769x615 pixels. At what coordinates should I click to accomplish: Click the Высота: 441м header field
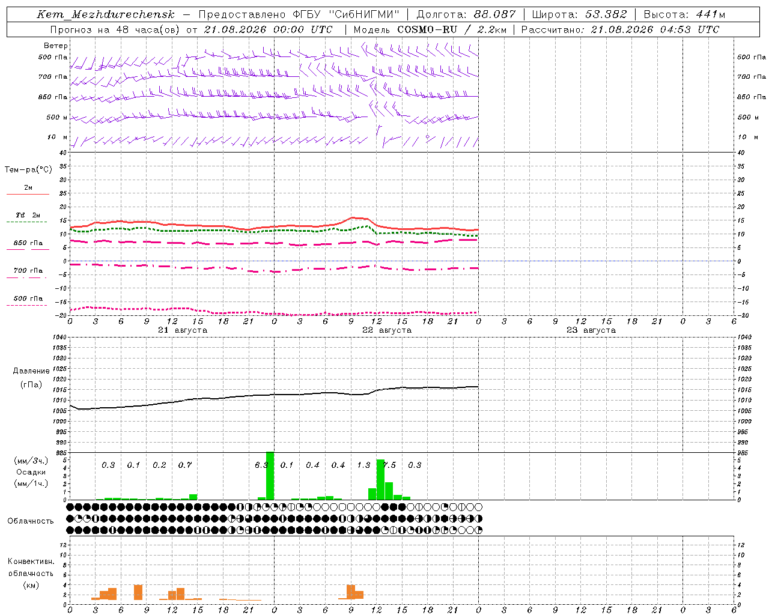684,14
